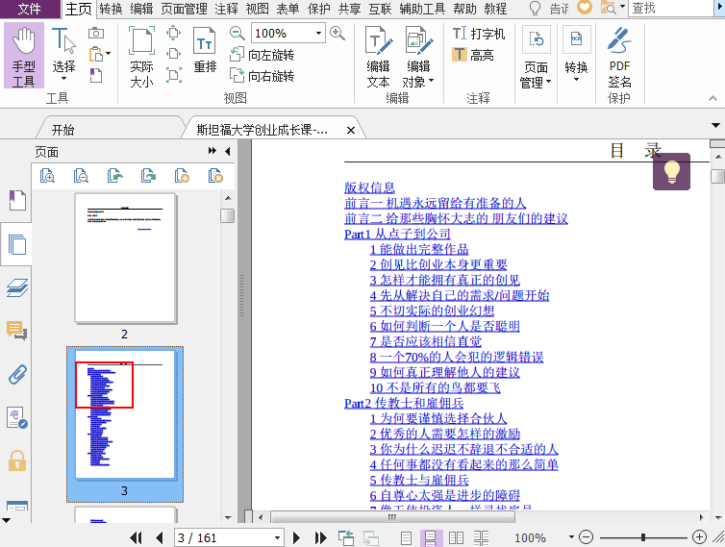
Task: Switch to the Comment (注释) ribbon tab
Action: coord(227,9)
